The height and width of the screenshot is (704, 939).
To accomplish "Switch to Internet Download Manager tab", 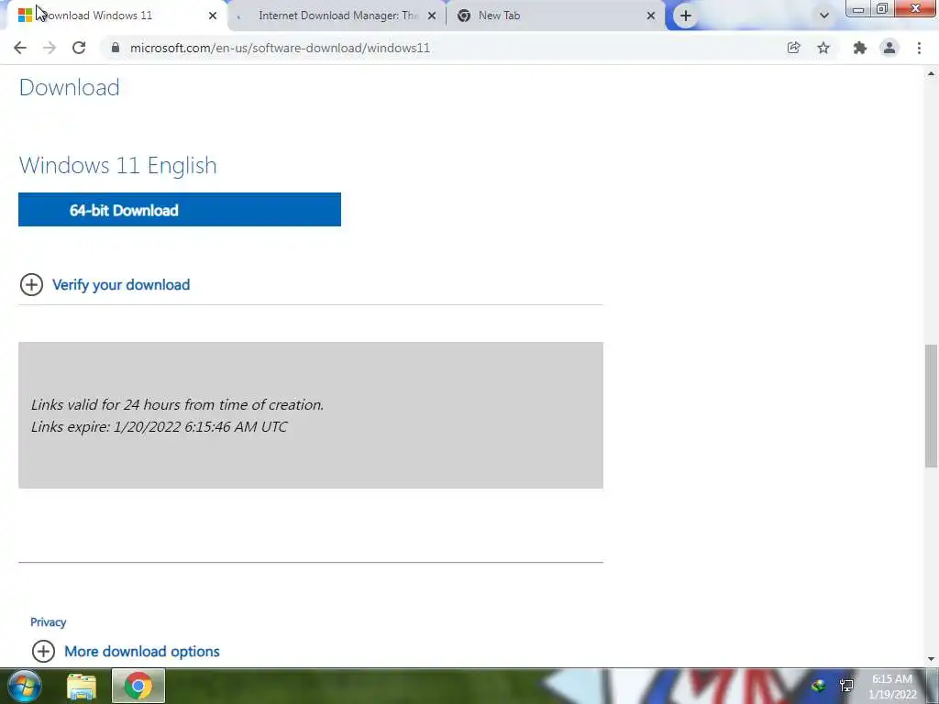I will [x=338, y=16].
